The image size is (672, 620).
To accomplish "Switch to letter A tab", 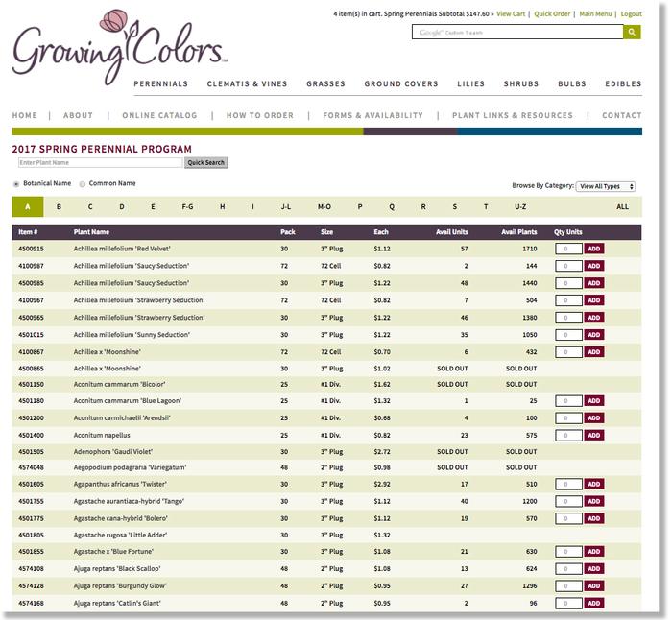I will [28, 207].
